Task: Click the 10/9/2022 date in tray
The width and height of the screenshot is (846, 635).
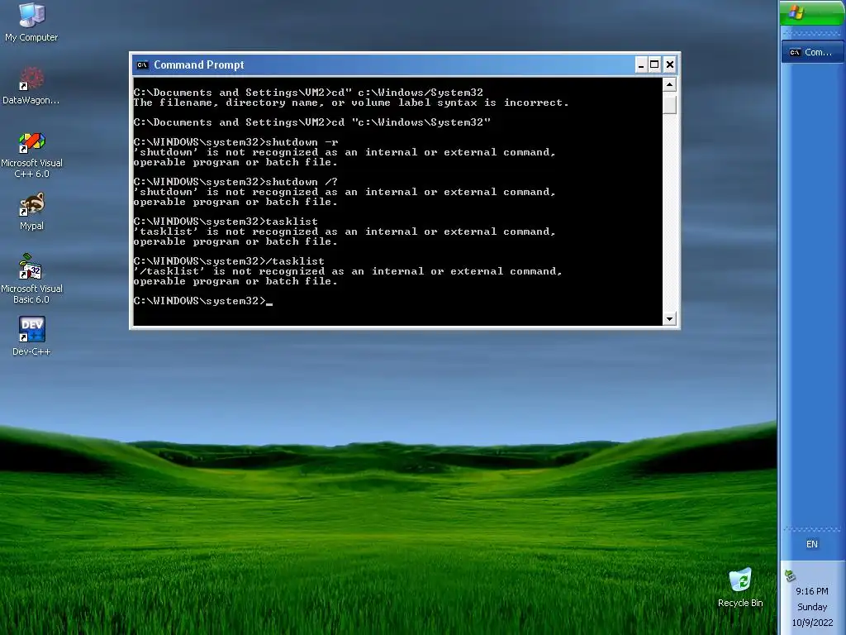Action: tap(812, 623)
